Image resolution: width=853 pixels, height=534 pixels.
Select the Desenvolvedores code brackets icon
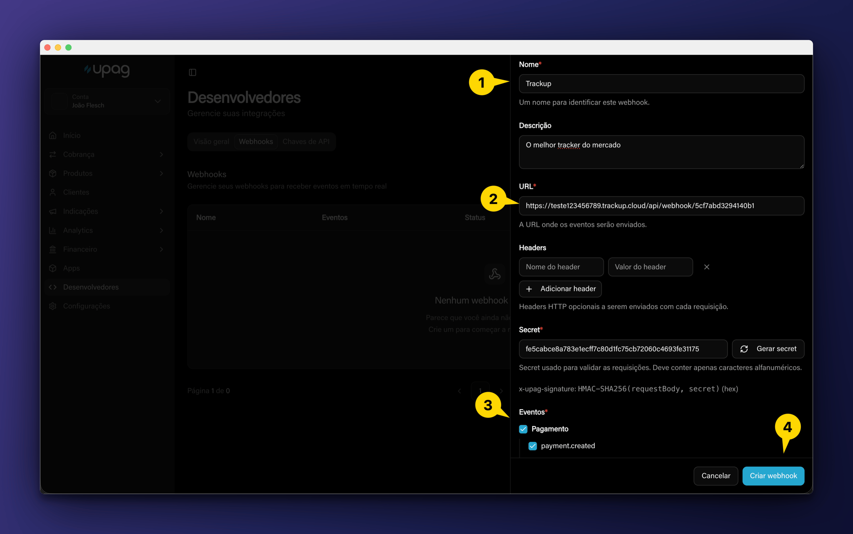tap(53, 287)
